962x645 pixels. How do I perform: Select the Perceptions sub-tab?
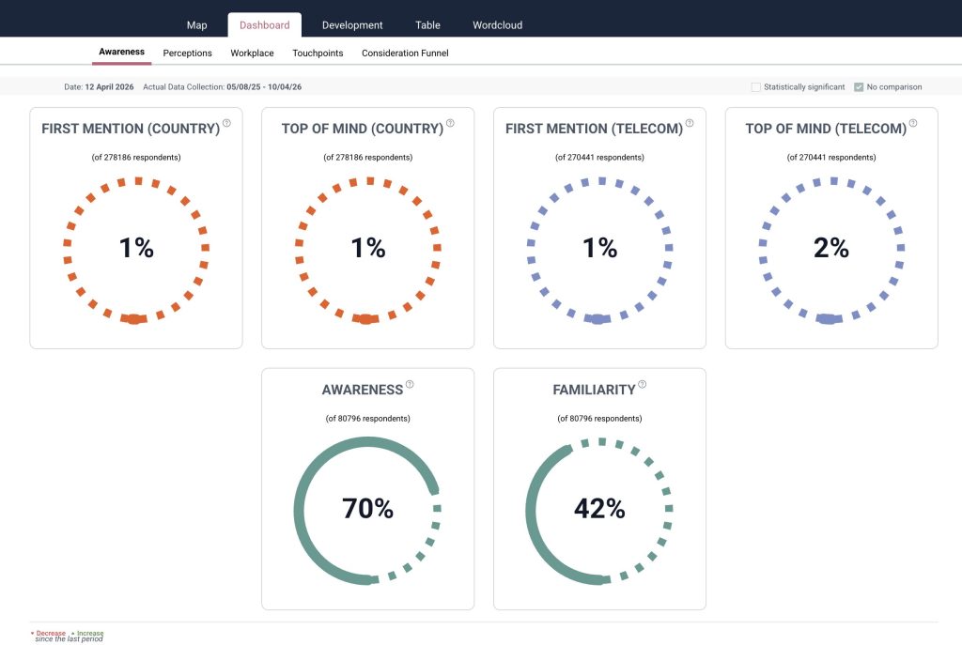[188, 54]
